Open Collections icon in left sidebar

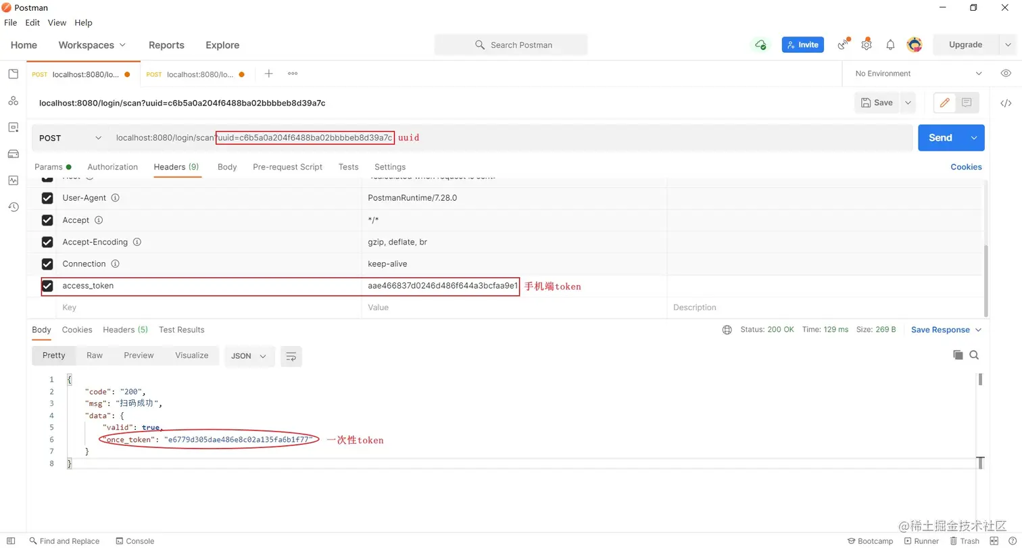coord(13,74)
